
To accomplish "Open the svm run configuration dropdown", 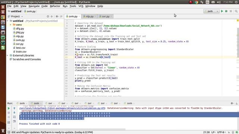I will [x=211, y=11].
